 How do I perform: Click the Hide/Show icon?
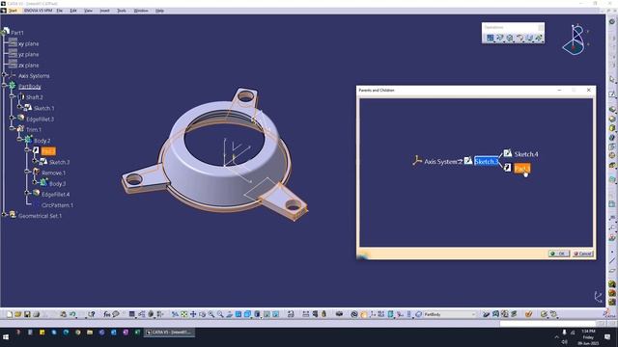(267, 314)
